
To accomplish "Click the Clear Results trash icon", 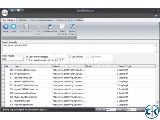I will point(38,27).
